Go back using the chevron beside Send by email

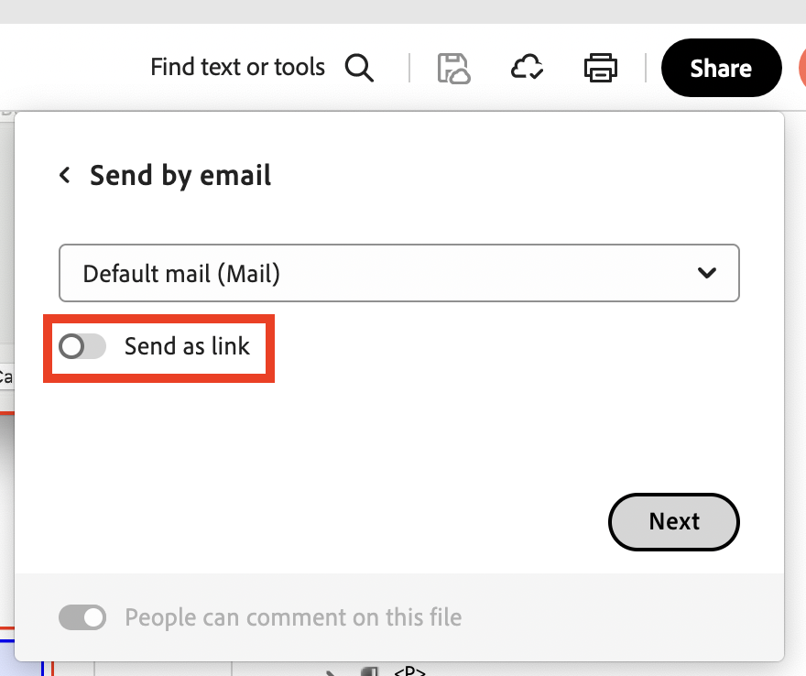(x=65, y=175)
